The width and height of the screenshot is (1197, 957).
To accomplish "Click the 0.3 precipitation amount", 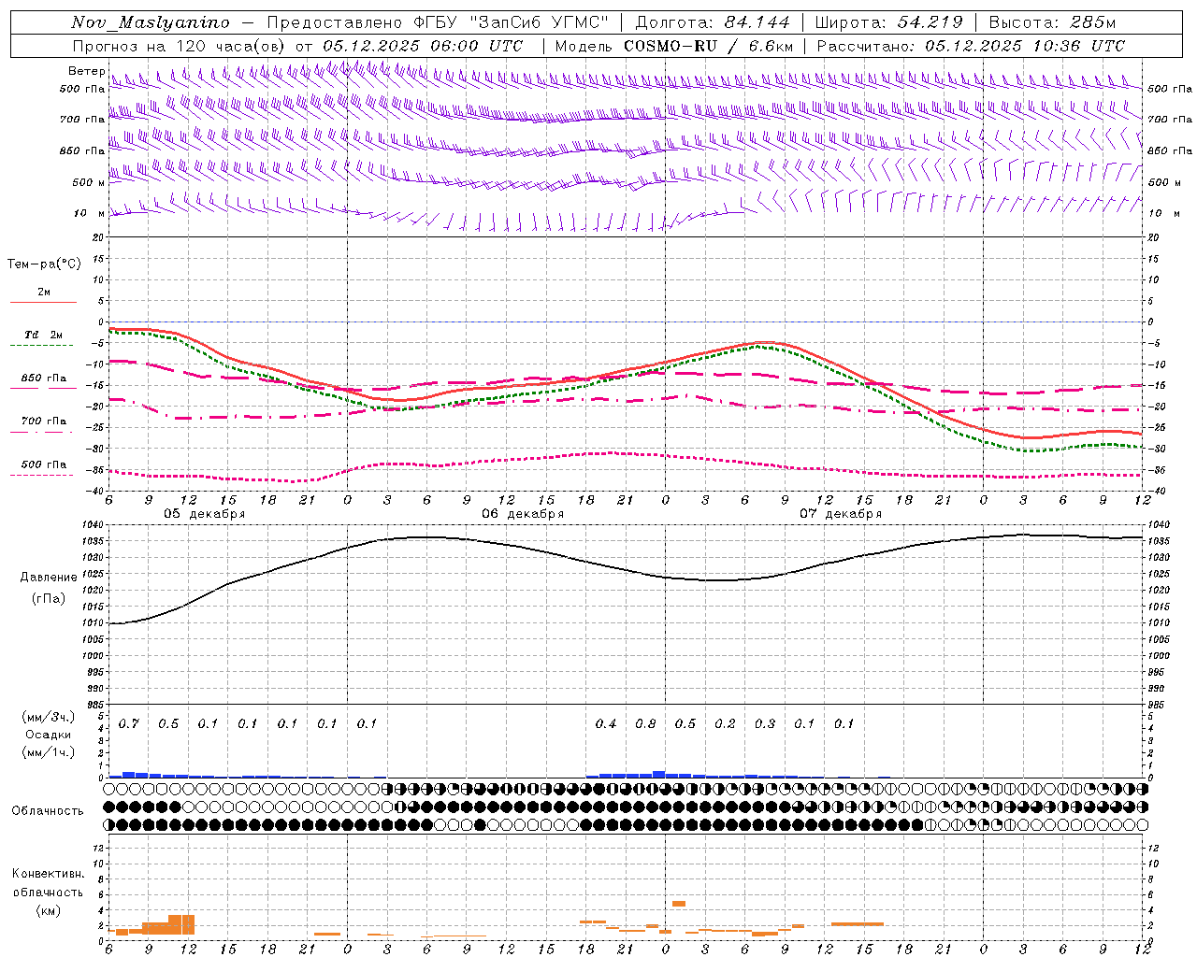I will click(x=765, y=723).
